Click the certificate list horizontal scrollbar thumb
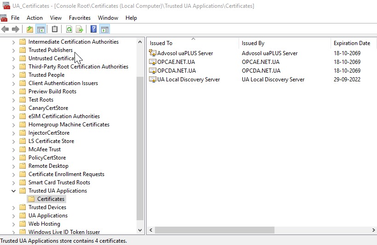 [215, 230]
